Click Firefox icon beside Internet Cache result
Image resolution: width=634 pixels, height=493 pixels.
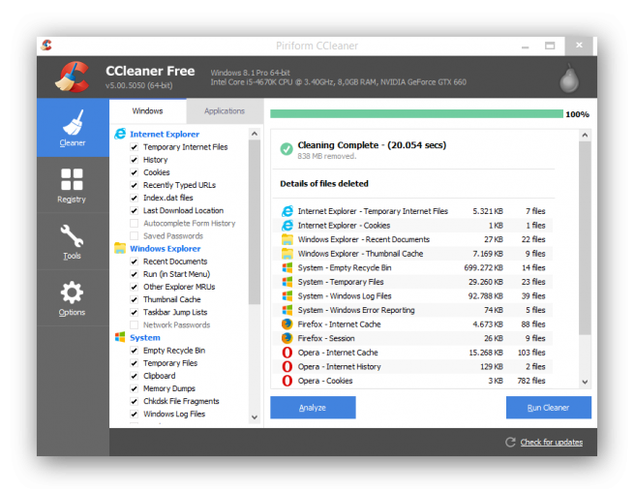[x=287, y=324]
